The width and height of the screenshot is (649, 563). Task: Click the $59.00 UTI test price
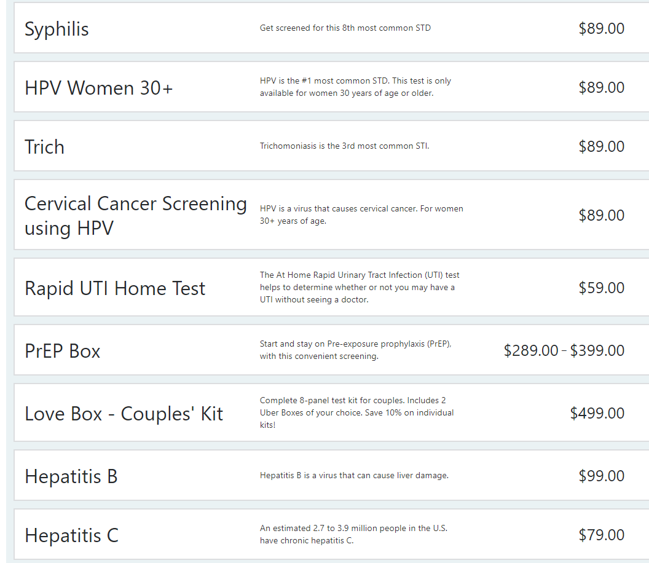pyautogui.click(x=601, y=288)
